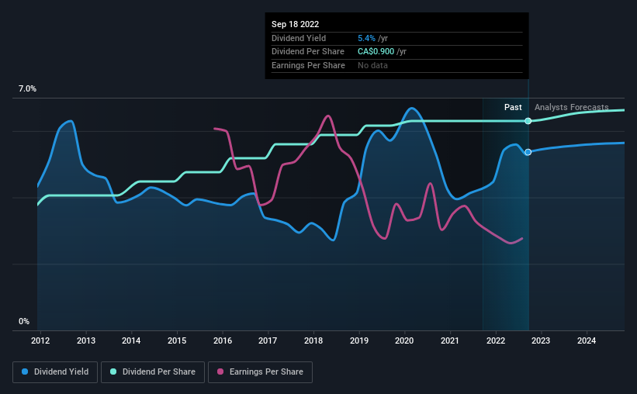Click the 2013 x-axis label
The width and height of the screenshot is (637, 394).
click(86, 340)
